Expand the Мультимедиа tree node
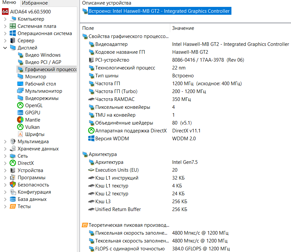 [5, 142]
